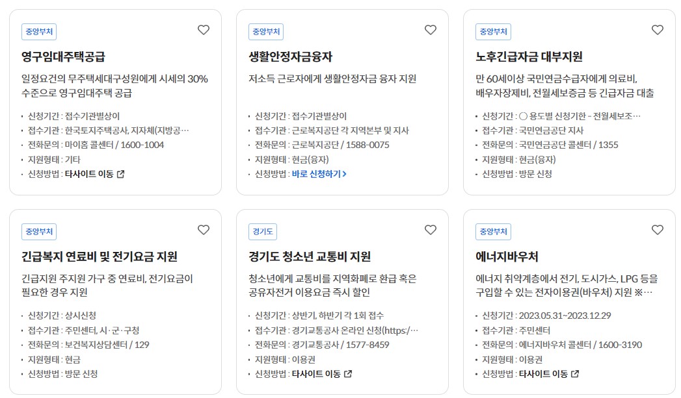Viewport: 681px width, 398px height.
Task: Click the arrow icon beside 바로 신청하기
Action: tap(343, 174)
